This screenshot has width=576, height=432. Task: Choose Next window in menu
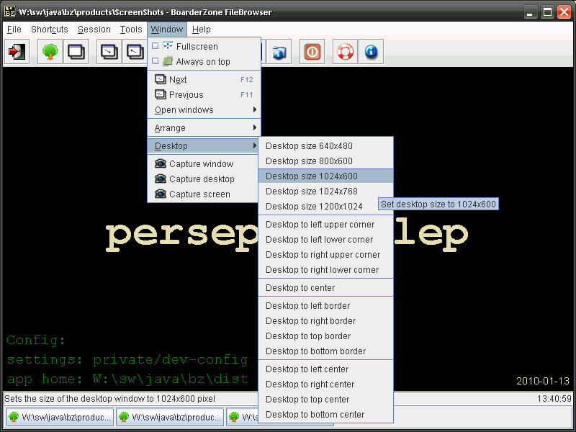[x=204, y=80]
